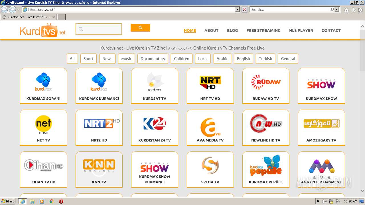
Task: Click the browser Forward arrow
Action: 12,9
